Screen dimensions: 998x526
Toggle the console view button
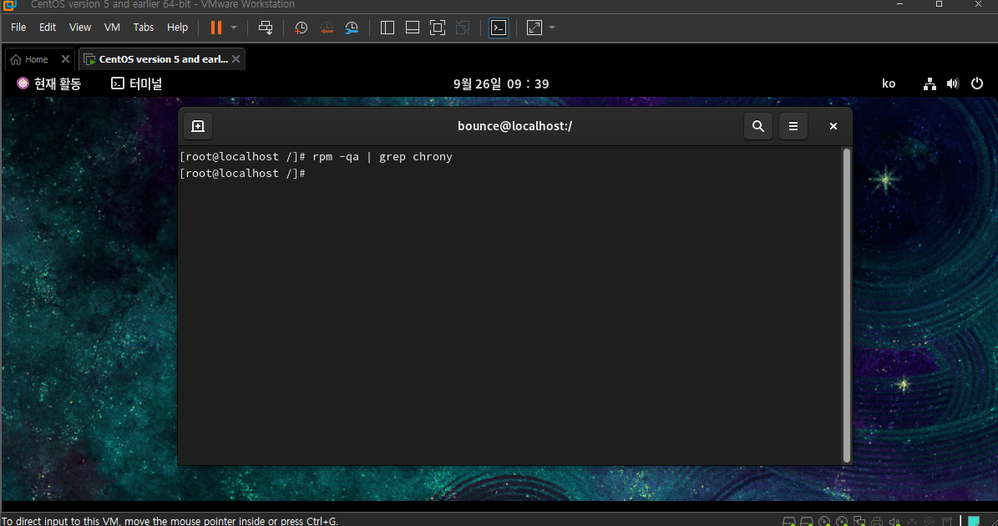499,28
